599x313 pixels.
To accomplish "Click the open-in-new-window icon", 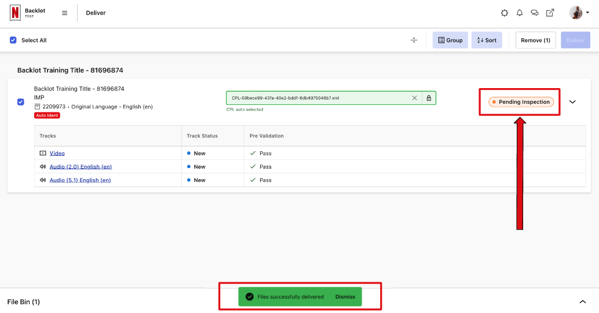I will pyautogui.click(x=550, y=13).
